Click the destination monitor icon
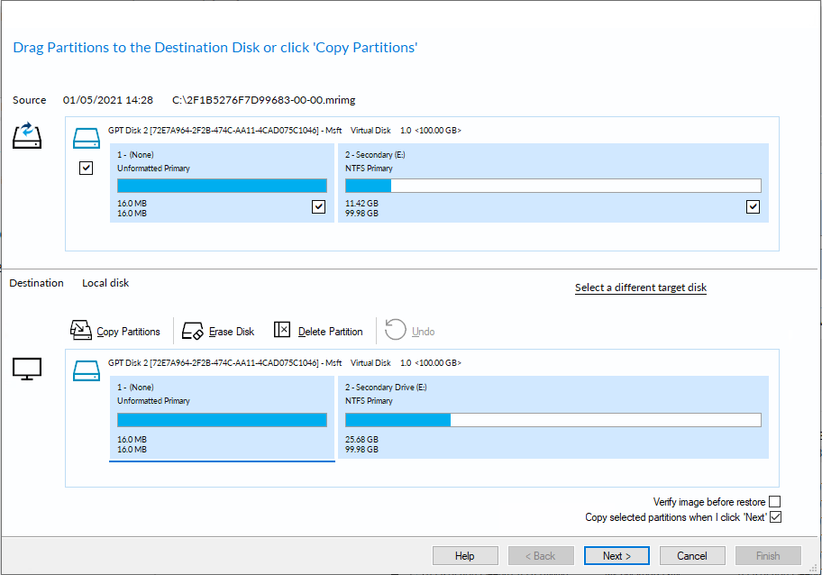 point(26,369)
